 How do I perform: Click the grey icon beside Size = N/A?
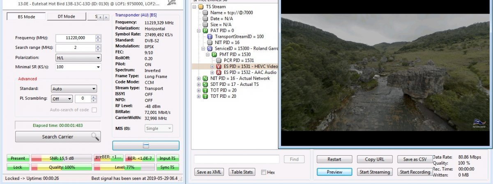click(205, 25)
